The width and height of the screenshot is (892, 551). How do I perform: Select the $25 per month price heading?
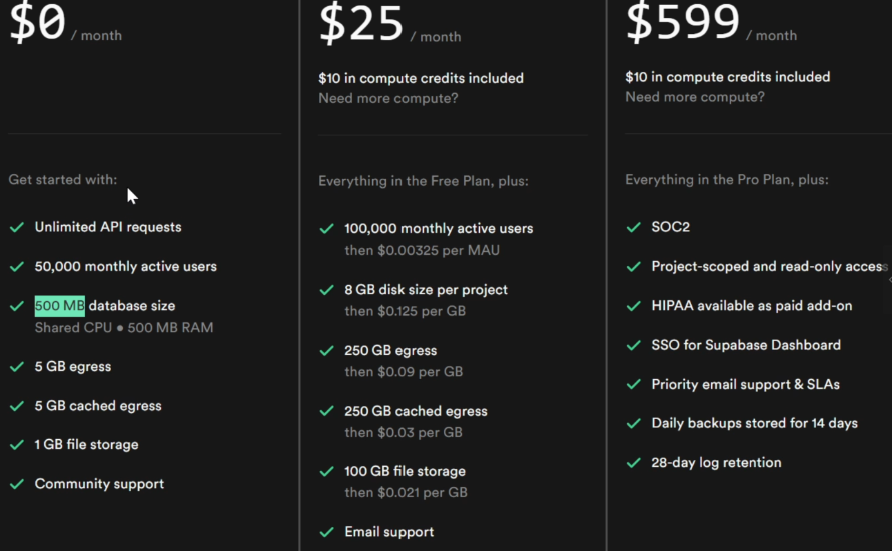(x=389, y=24)
